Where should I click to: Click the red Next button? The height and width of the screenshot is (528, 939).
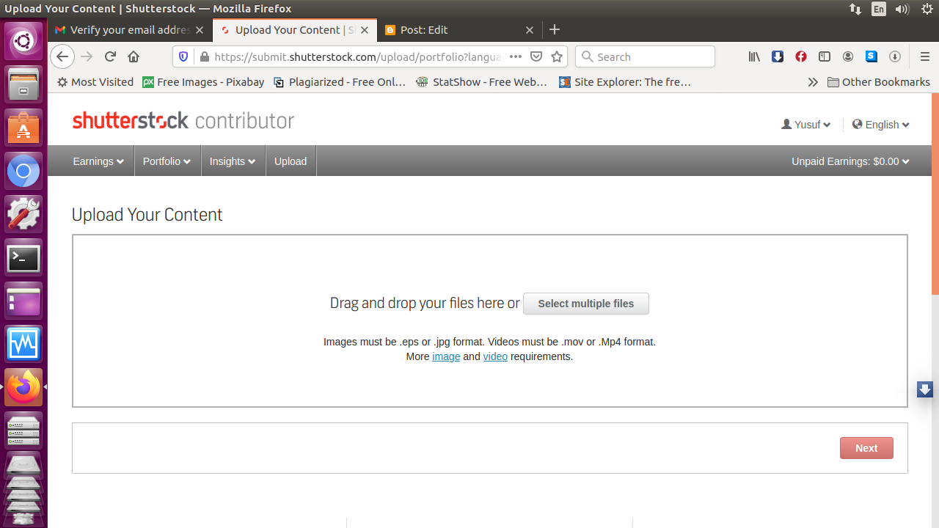[866, 448]
